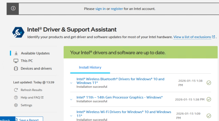Click the '2026-01-15 1:09 PM' timestamp
This screenshot has height=121, width=219.
tap(188, 116)
